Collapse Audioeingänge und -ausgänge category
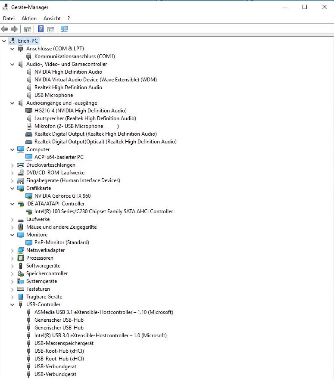Viewport: 334px width, 379px height. click(x=12, y=103)
